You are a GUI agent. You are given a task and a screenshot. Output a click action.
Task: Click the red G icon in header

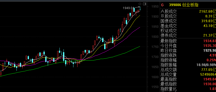[x=162, y=5]
